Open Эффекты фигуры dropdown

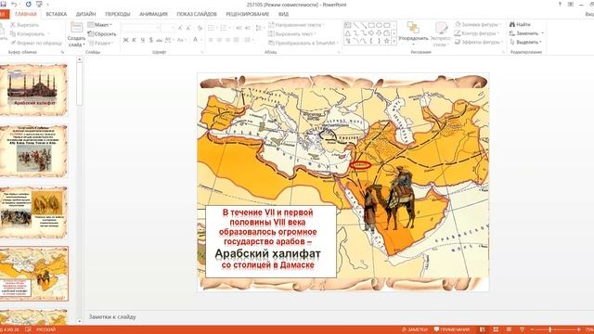click(479, 42)
